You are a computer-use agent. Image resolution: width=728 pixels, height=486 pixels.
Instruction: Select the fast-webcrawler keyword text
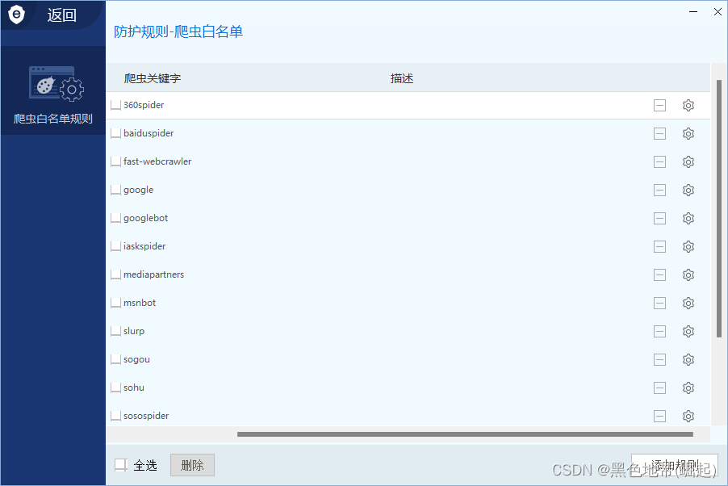tap(157, 161)
